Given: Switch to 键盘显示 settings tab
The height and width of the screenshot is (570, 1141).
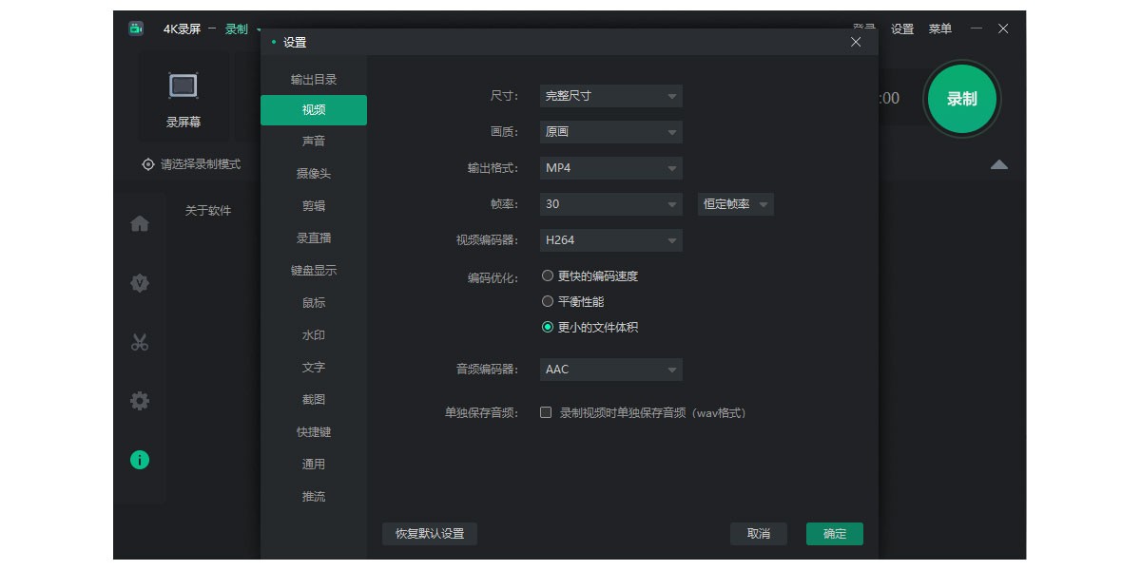Looking at the screenshot, I should click(x=314, y=271).
